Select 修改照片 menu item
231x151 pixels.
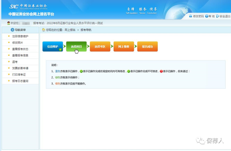point(17,43)
